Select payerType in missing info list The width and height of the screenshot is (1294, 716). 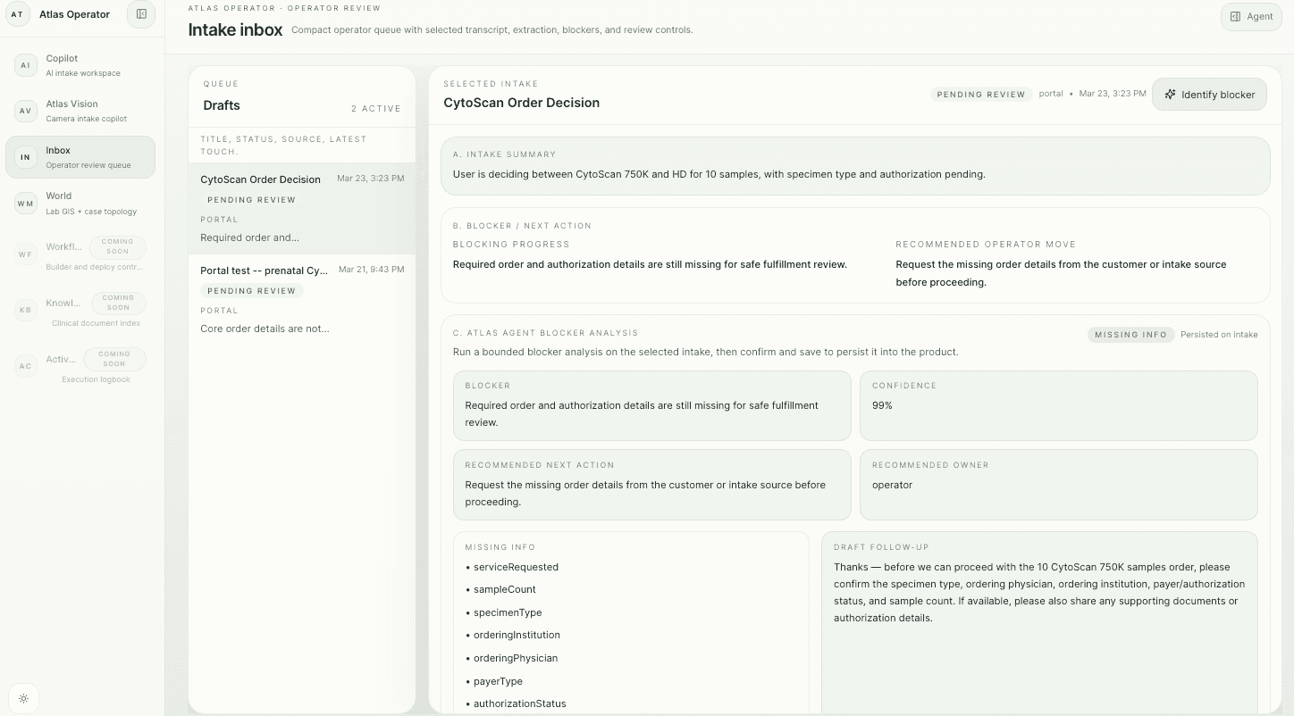[498, 681]
